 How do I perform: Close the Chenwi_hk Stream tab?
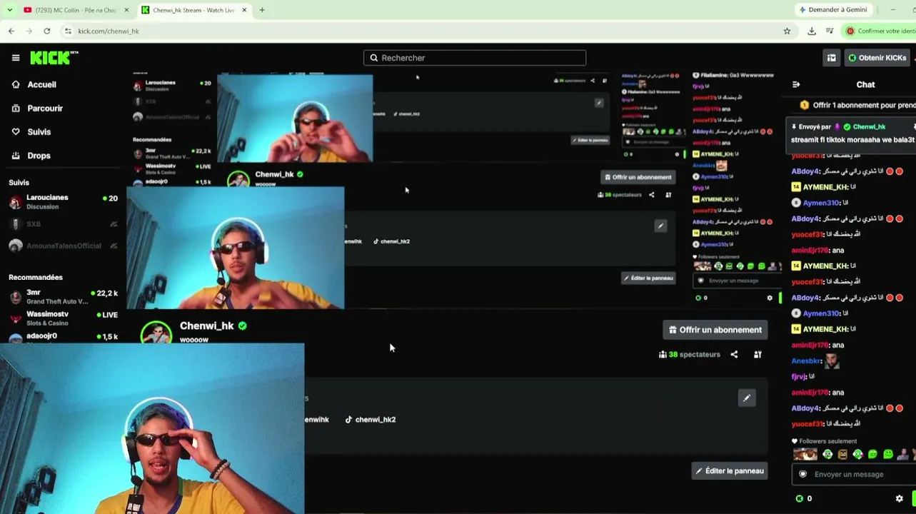(244, 10)
